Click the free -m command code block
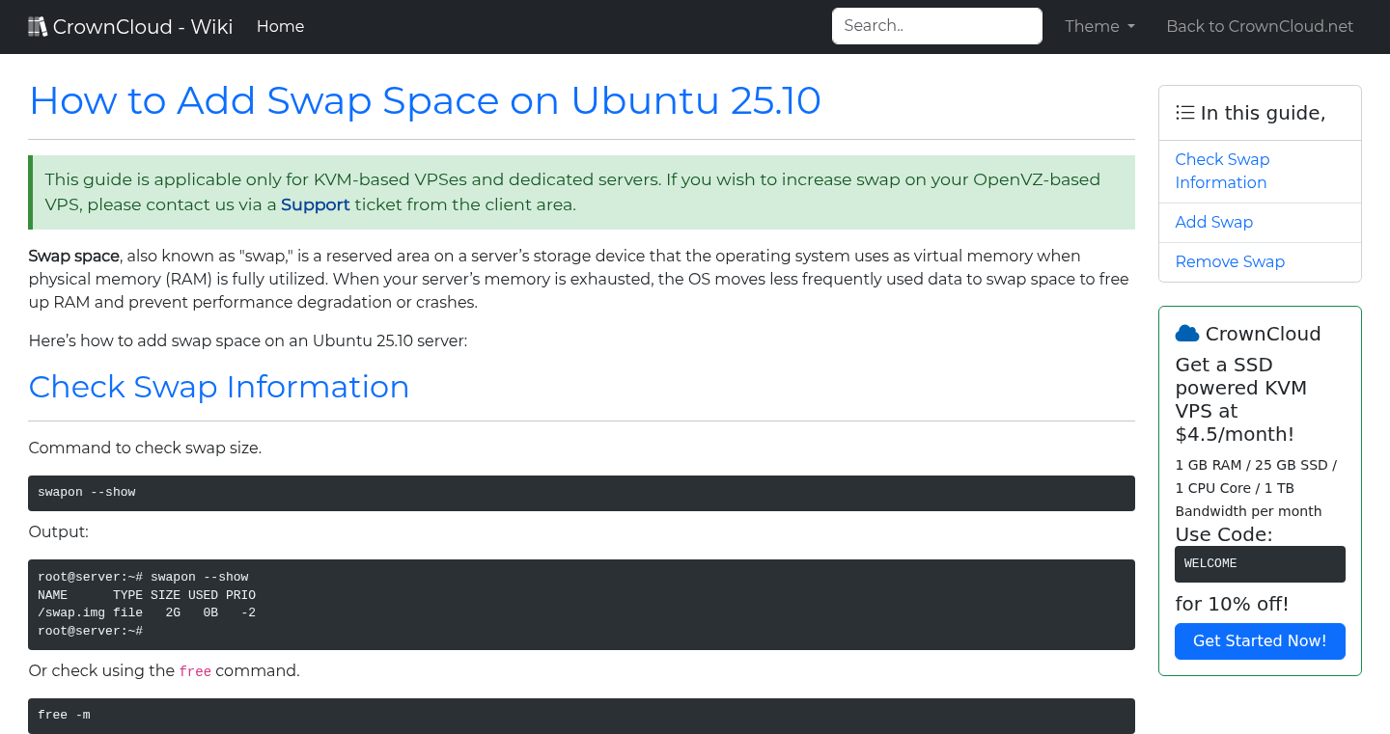This screenshot has width=1390, height=734. click(581, 716)
